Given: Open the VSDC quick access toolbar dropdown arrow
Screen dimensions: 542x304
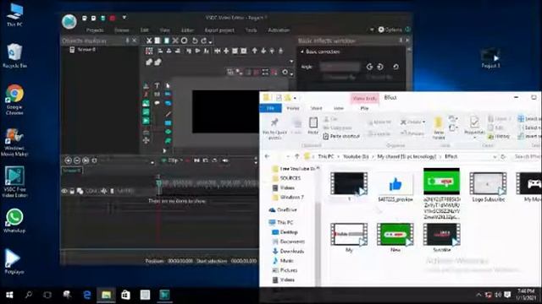Looking at the screenshot, I should [x=124, y=18].
